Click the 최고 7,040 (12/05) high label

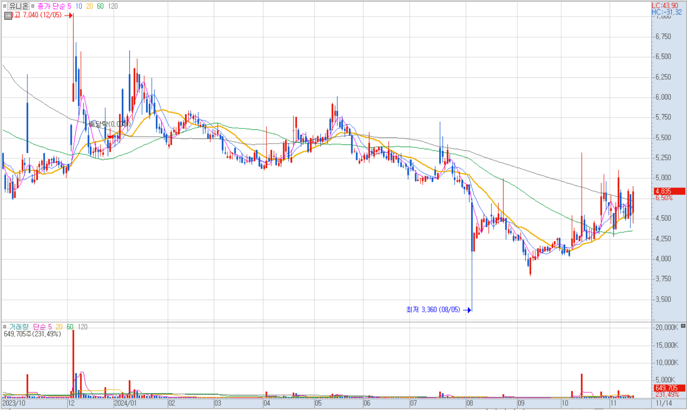coord(38,15)
